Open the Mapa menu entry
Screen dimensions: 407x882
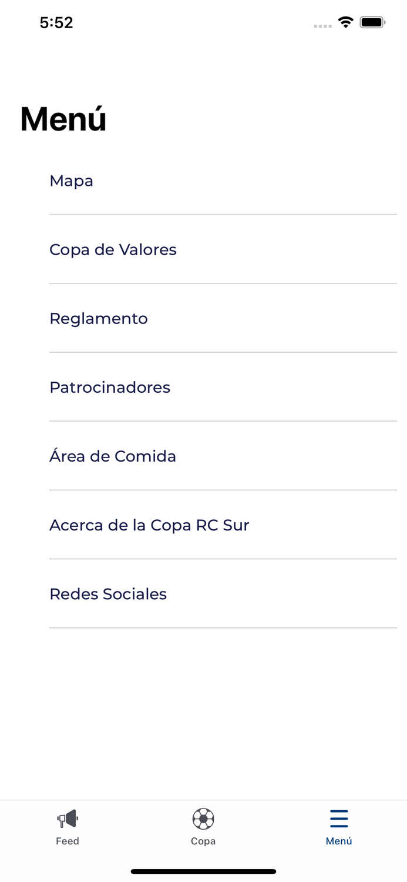71,181
